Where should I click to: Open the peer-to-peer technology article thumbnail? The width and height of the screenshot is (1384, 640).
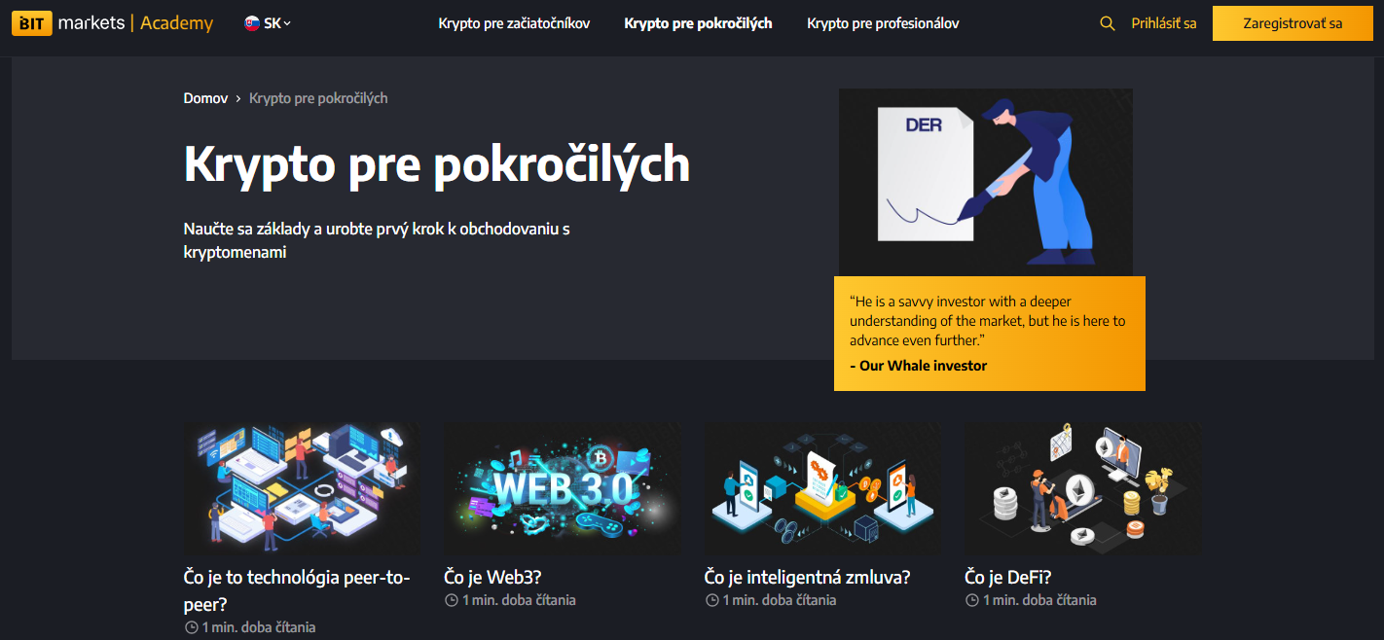click(303, 488)
